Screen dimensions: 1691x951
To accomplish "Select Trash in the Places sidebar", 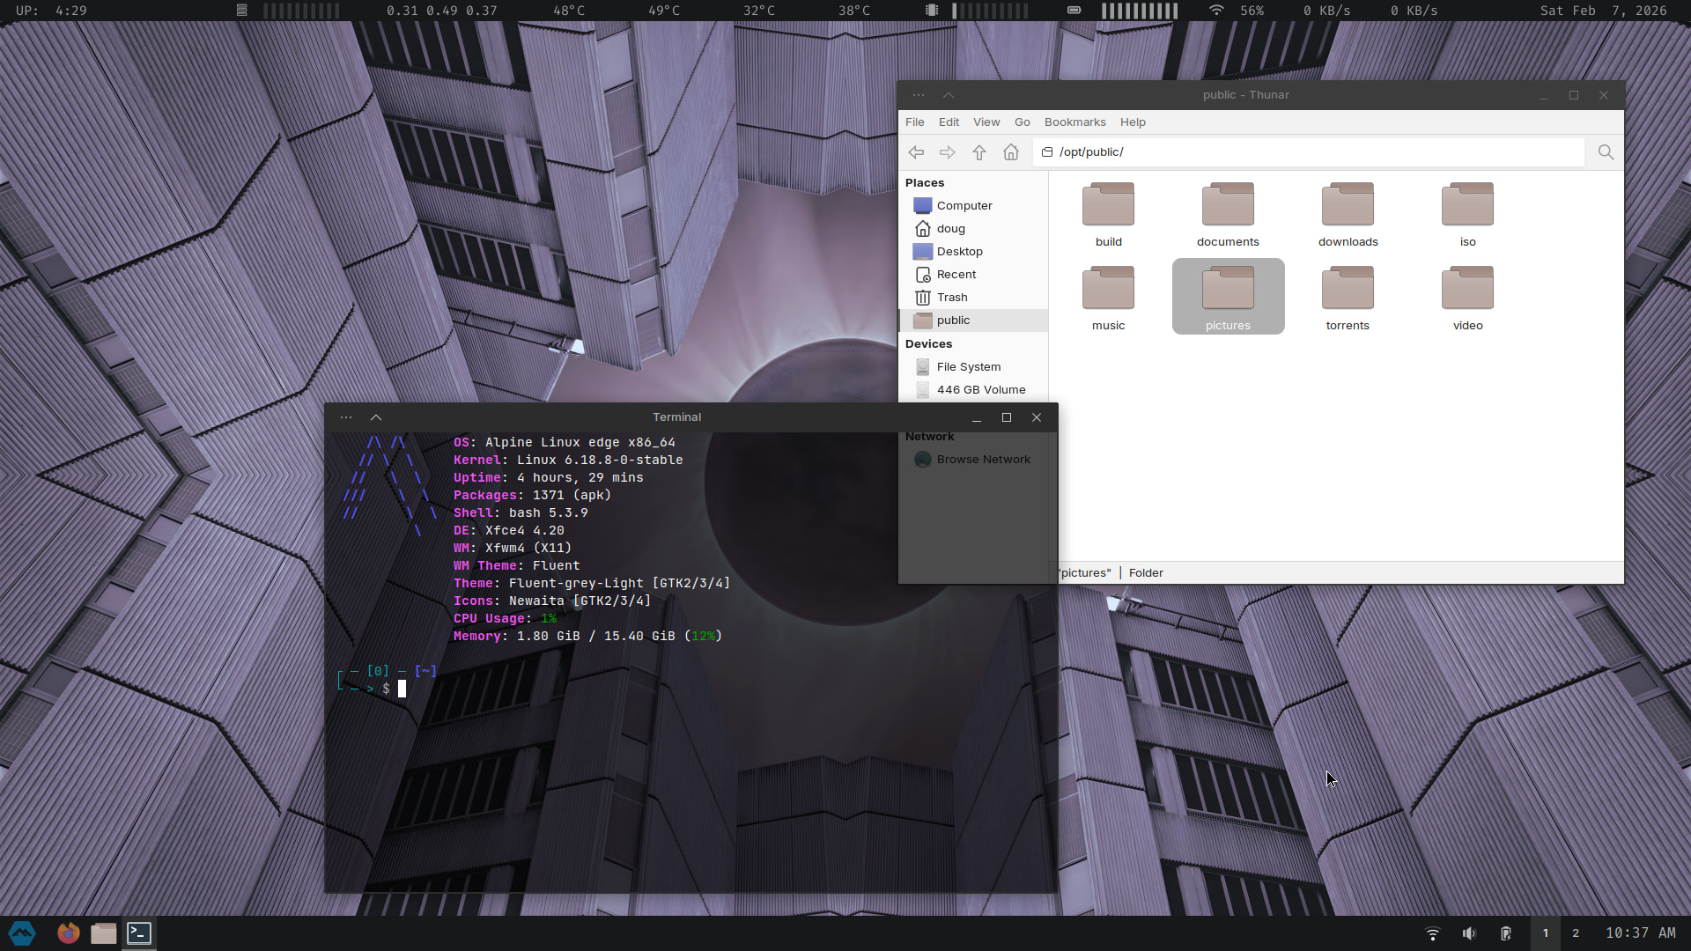I will pyautogui.click(x=951, y=298).
